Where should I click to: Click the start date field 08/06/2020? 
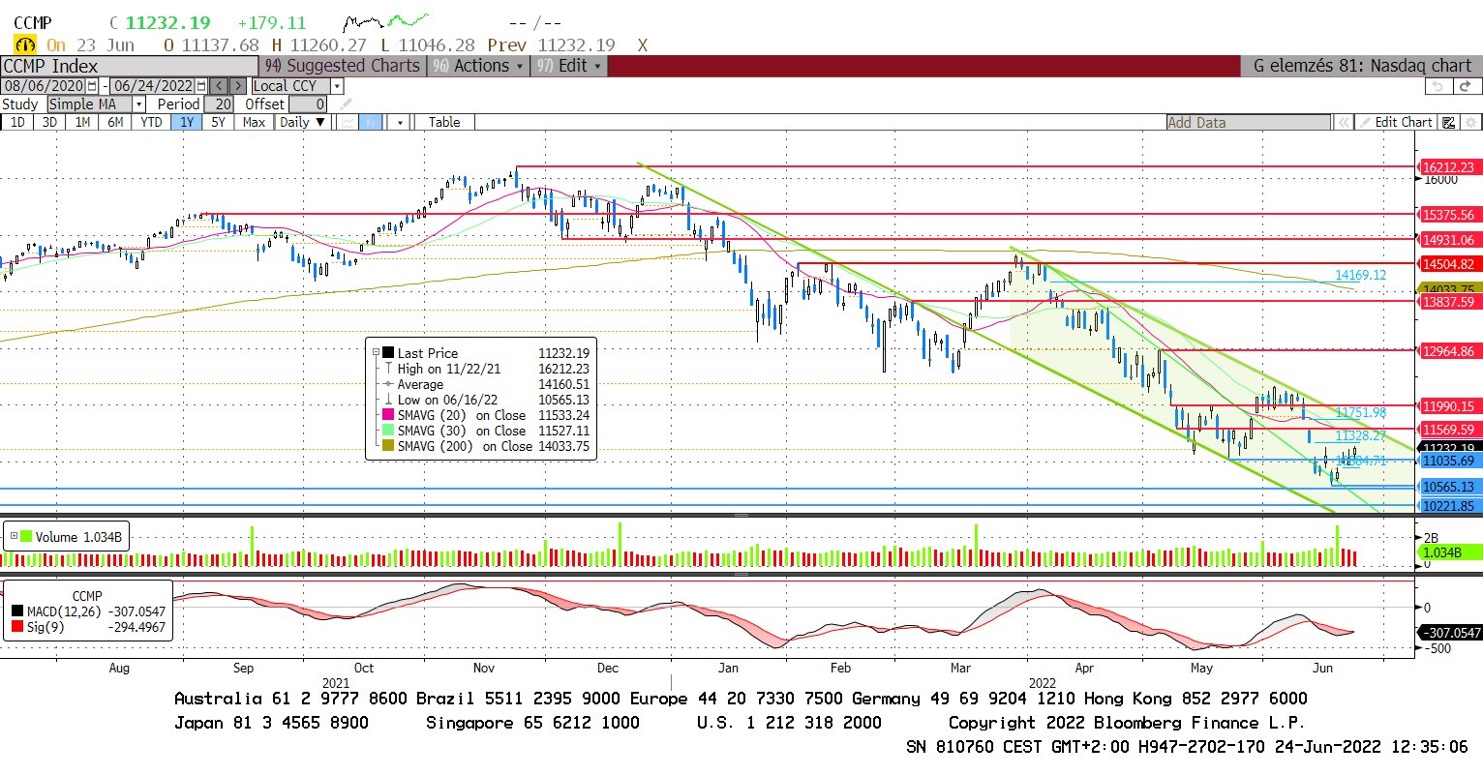[x=44, y=86]
